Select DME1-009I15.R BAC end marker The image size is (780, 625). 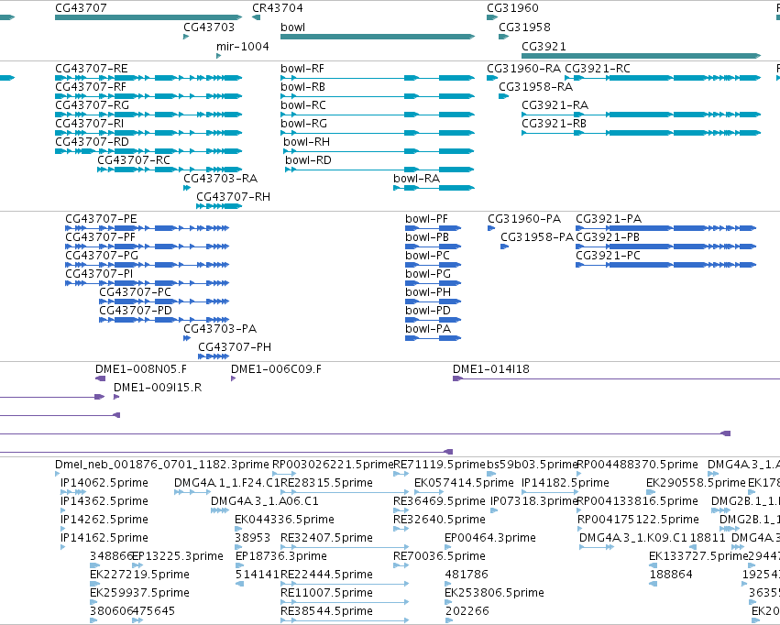click(116, 397)
